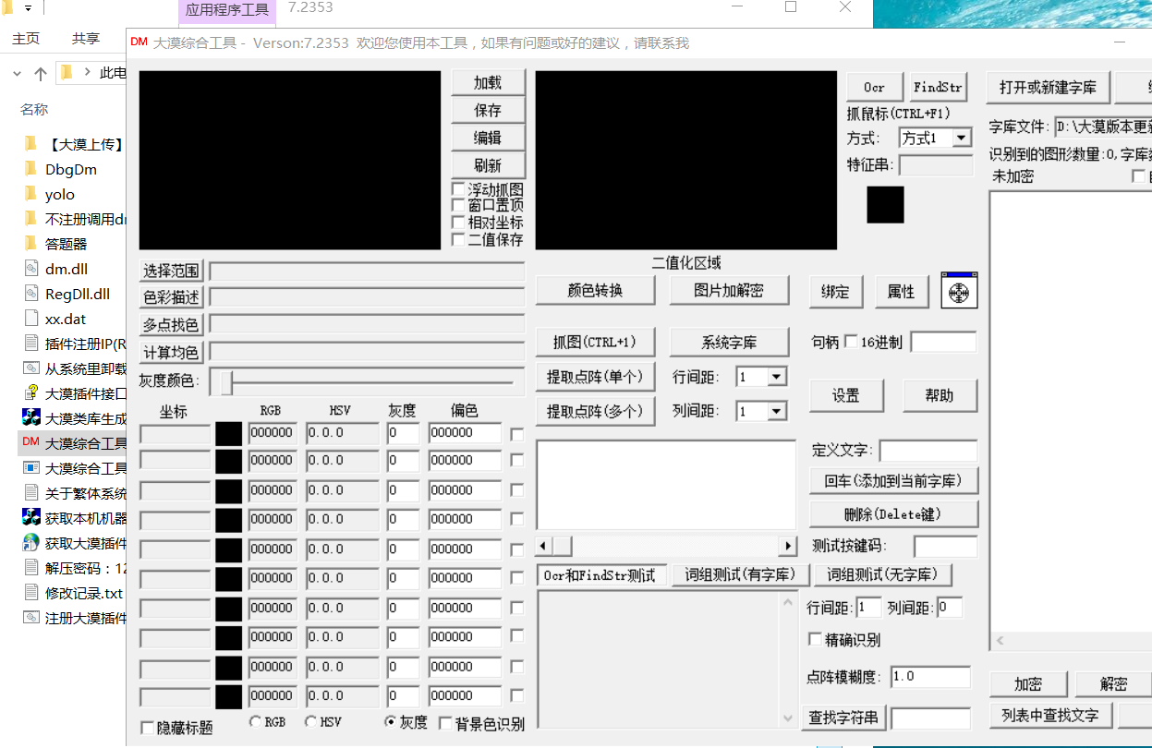This screenshot has height=748, width=1152.
Task: Click the 颜色转换 button
Action: coord(595,290)
